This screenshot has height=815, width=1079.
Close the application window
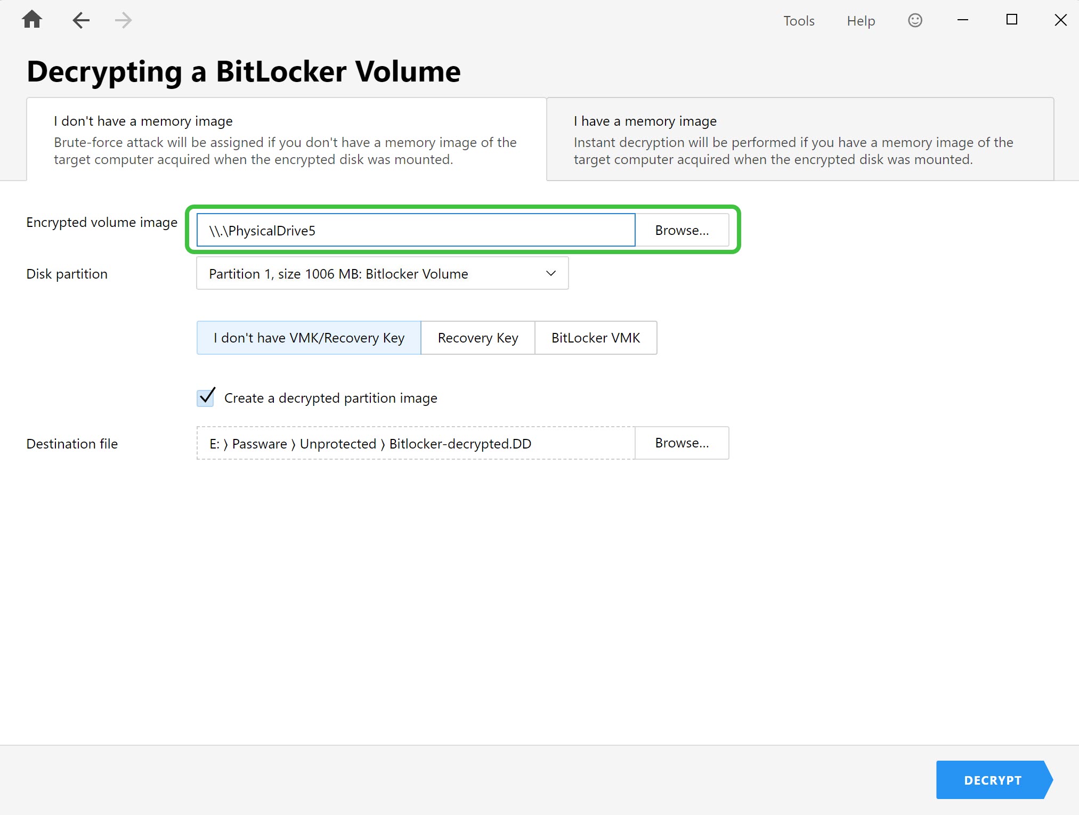click(1061, 20)
